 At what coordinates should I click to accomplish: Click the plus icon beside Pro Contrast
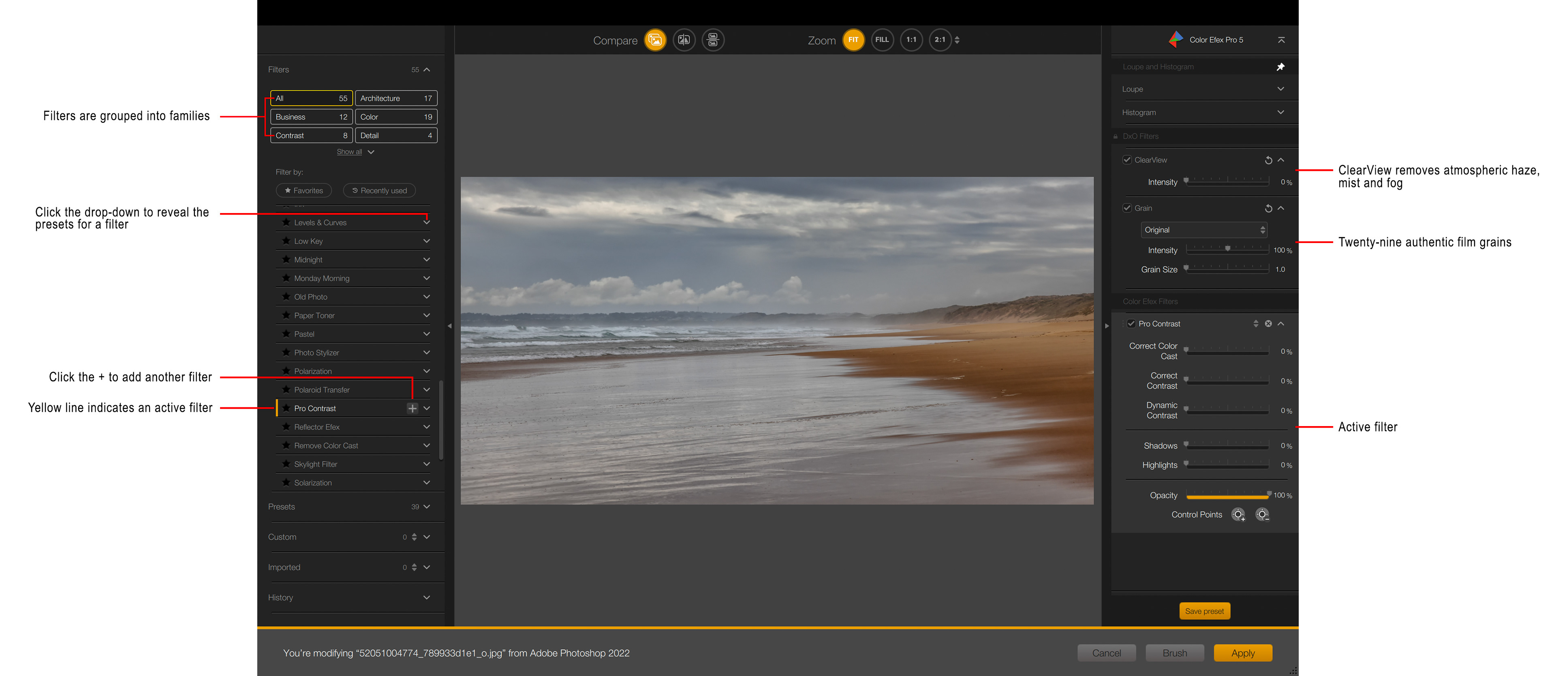[x=412, y=409]
